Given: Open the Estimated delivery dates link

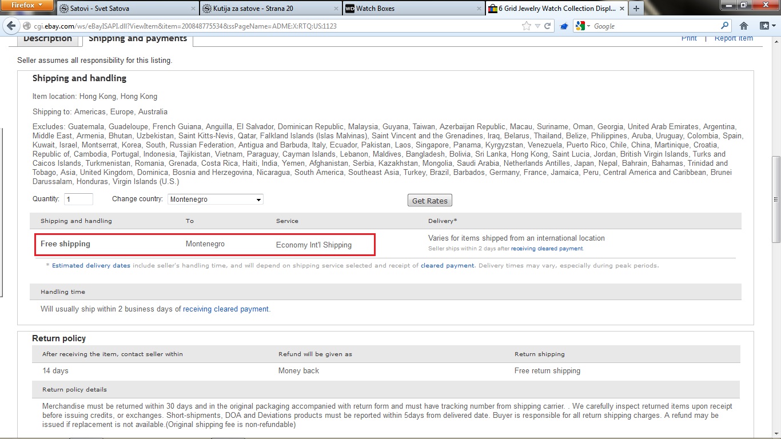Looking at the screenshot, I should (x=91, y=266).
